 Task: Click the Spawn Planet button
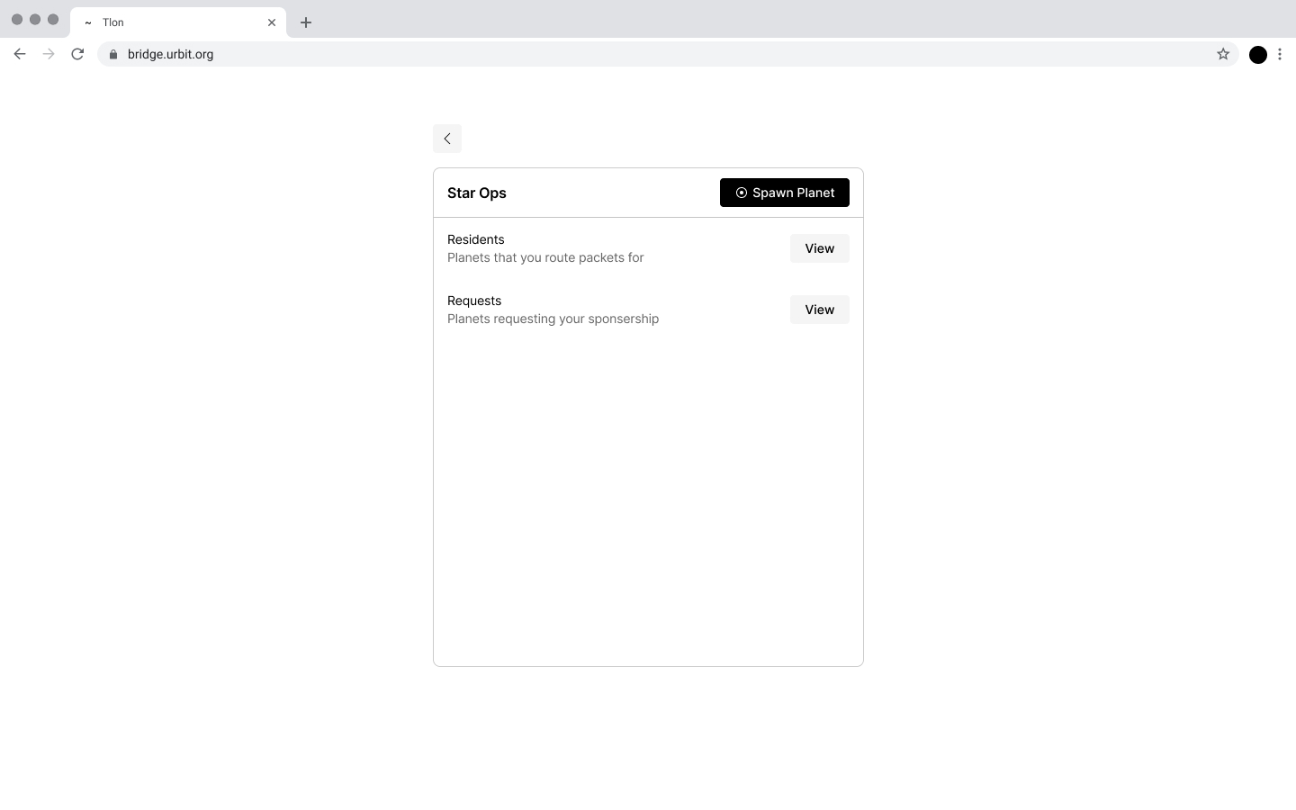click(784, 193)
